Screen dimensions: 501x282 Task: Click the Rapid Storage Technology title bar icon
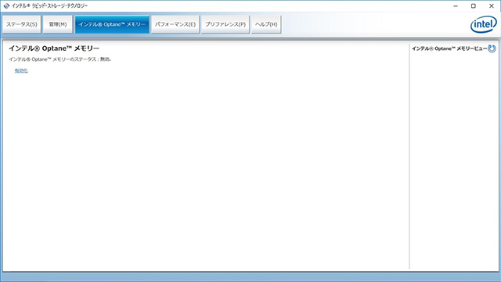click(x=6, y=5)
